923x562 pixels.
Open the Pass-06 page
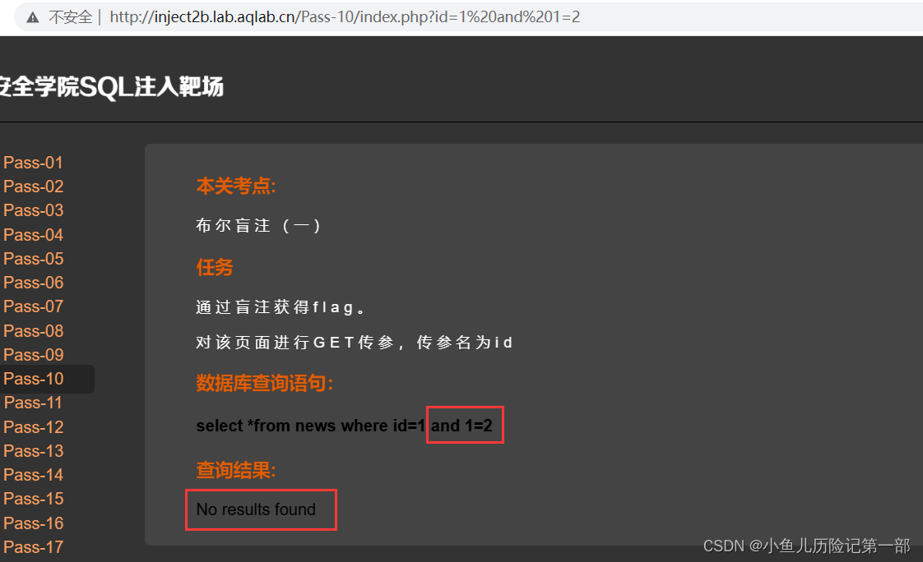pos(33,283)
